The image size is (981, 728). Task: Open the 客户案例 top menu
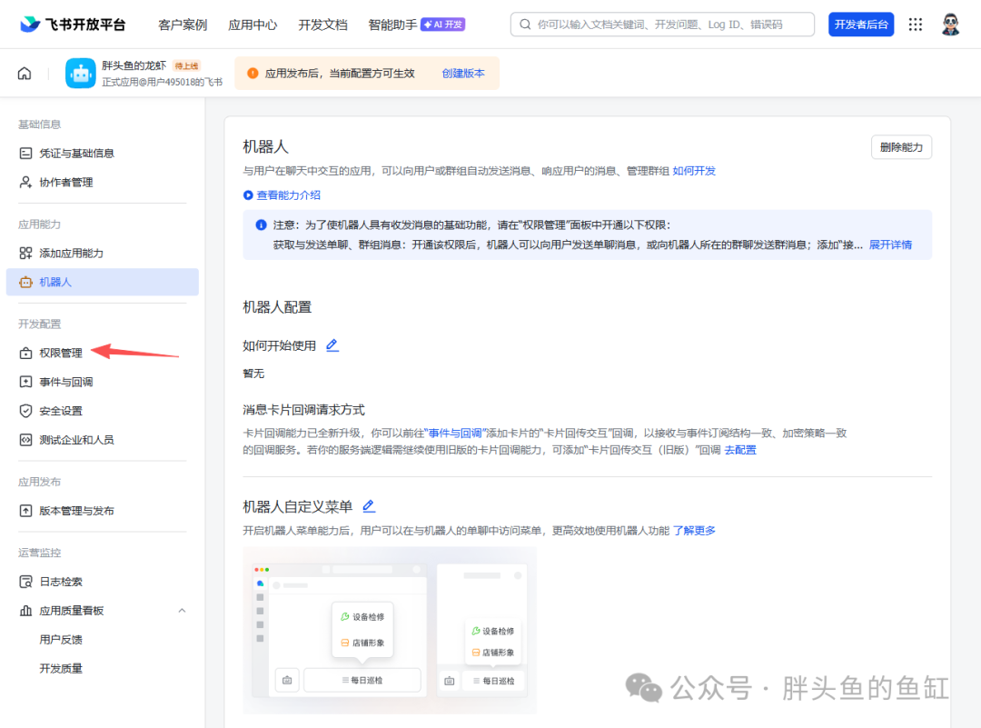pyautogui.click(x=183, y=25)
